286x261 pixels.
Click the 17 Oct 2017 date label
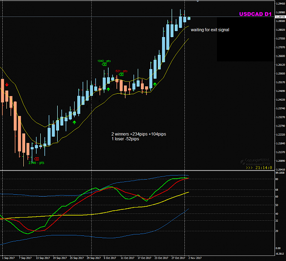point(145,258)
